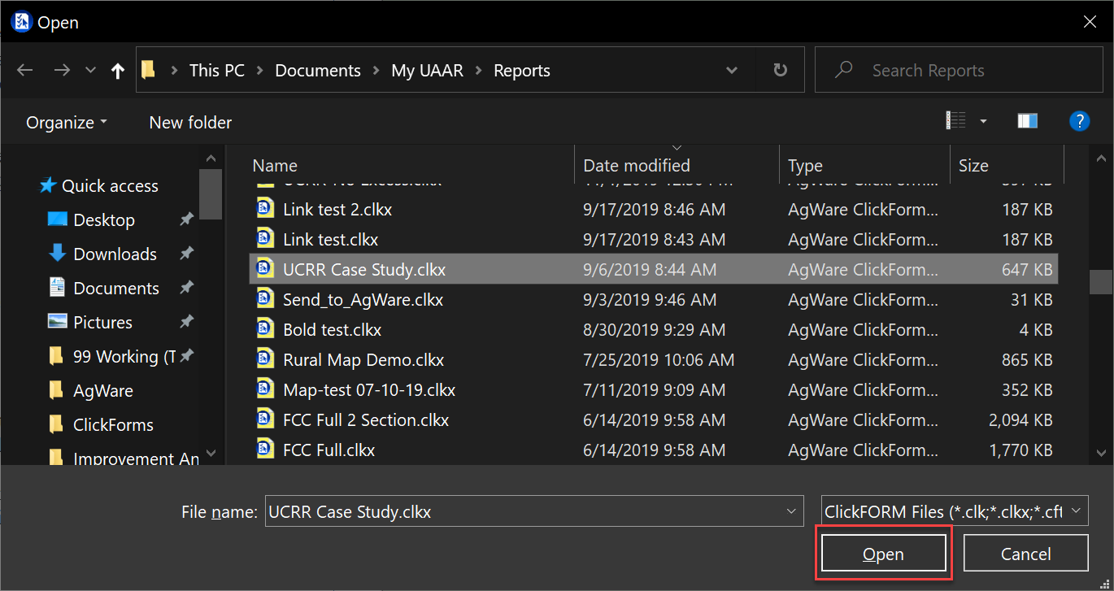The height and width of the screenshot is (591, 1114).
Task: Select the Downloads icon in Quick access
Action: [57, 254]
